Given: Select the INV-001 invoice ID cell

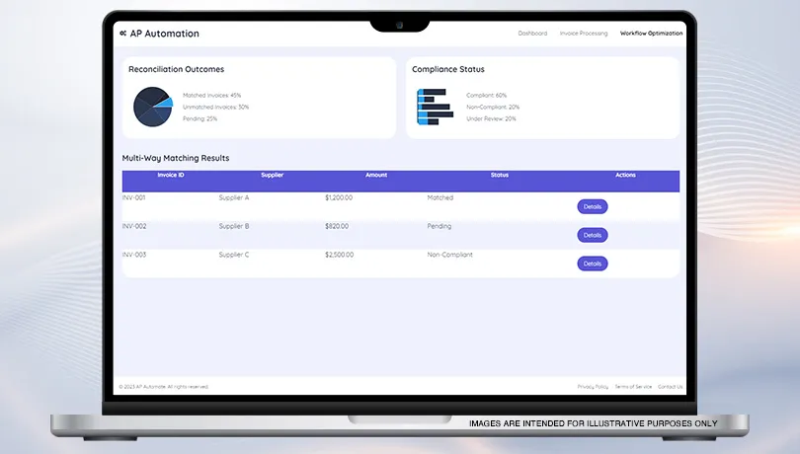Looking at the screenshot, I should (x=134, y=197).
